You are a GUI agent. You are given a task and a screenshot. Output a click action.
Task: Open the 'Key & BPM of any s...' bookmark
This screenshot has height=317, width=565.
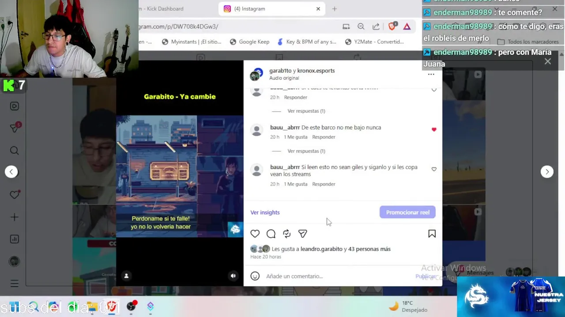tap(307, 42)
